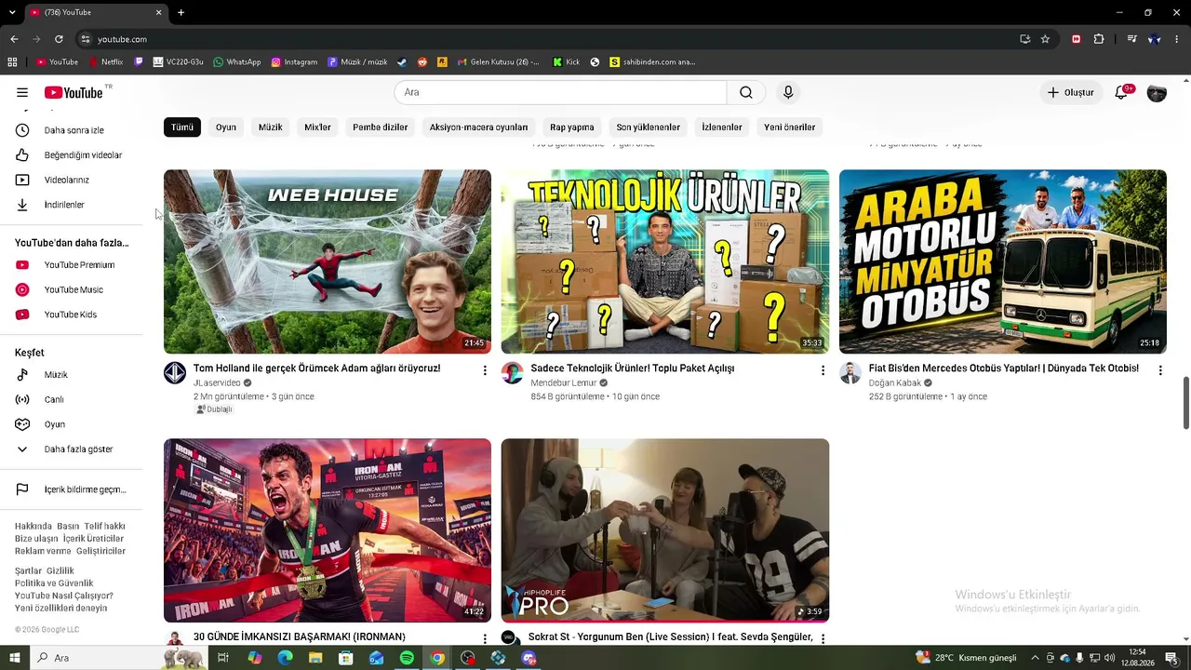Open 'Videolarınız' in the sidebar
The height and width of the screenshot is (670, 1191).
pos(72,180)
